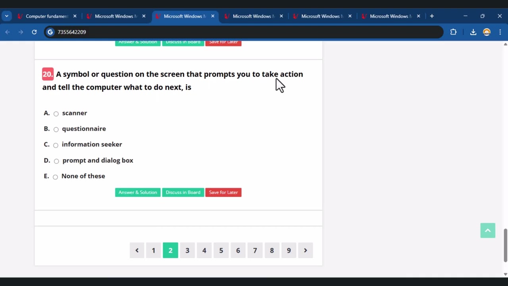The image size is (508, 286).
Task: Click the scrollbar down arrow
Action: (505, 274)
